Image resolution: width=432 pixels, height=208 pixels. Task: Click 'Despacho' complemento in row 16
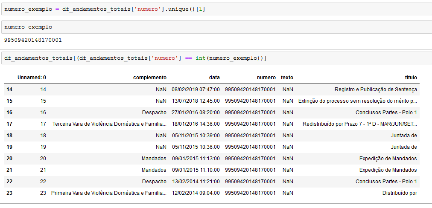[154, 112]
